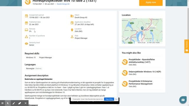This screenshot has width=189, height=106.
Task: Open the Feedback side tab
Action: [x=187, y=46]
